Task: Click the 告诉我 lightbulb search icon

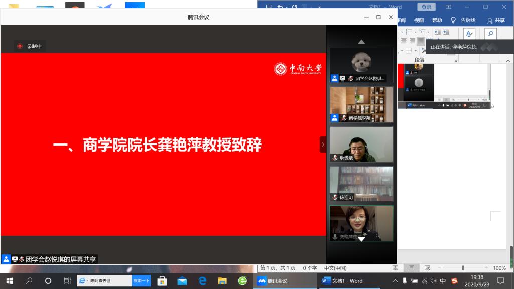Action: [x=453, y=20]
